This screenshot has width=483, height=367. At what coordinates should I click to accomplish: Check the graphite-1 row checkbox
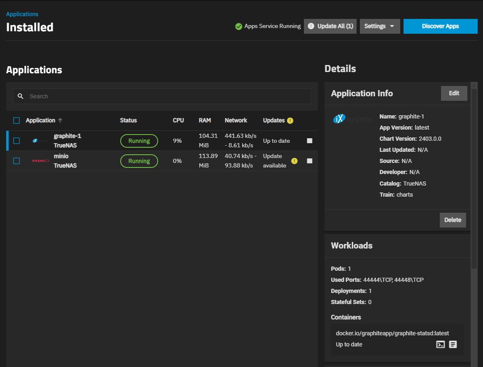click(x=16, y=141)
